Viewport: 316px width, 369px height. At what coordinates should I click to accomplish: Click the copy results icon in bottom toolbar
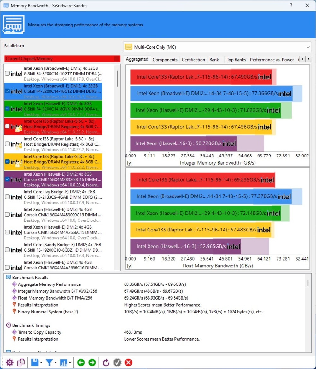[x=21, y=362]
